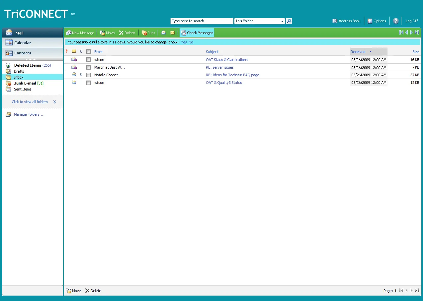Viewport: 423px width, 301px height.
Task: Click the mark-as-read open envelope icon
Action: click(164, 32)
